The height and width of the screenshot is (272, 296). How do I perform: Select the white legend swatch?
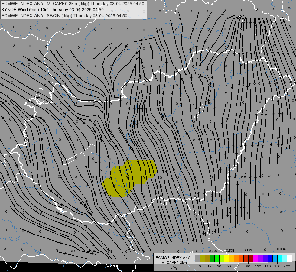[289, 258]
